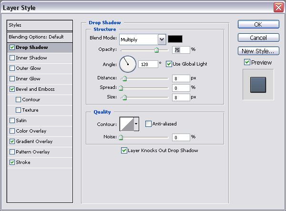Click the style preview swatch
286x211 pixels.
[257, 84]
